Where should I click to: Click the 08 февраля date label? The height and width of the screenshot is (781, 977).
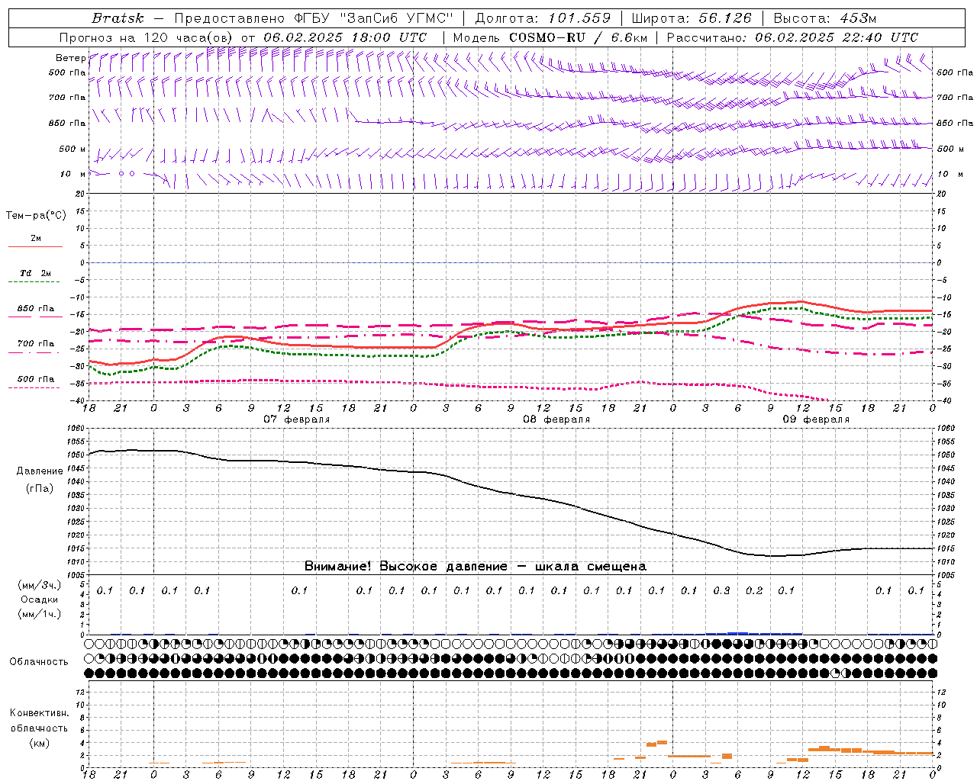[556, 419]
